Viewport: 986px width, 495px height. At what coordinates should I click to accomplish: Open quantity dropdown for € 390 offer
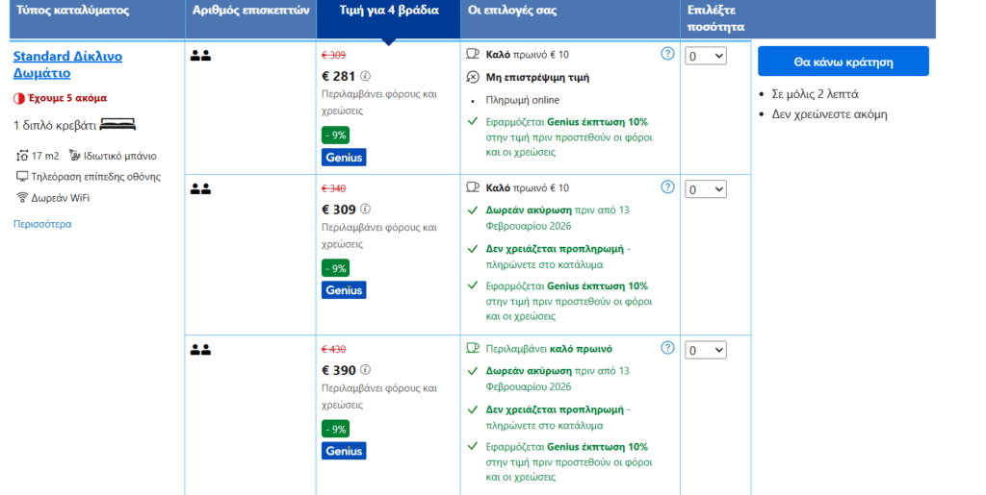pos(705,351)
